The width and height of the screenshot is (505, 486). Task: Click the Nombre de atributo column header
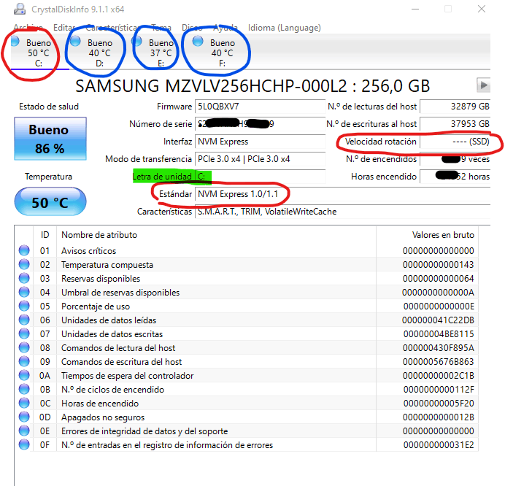[216, 235]
